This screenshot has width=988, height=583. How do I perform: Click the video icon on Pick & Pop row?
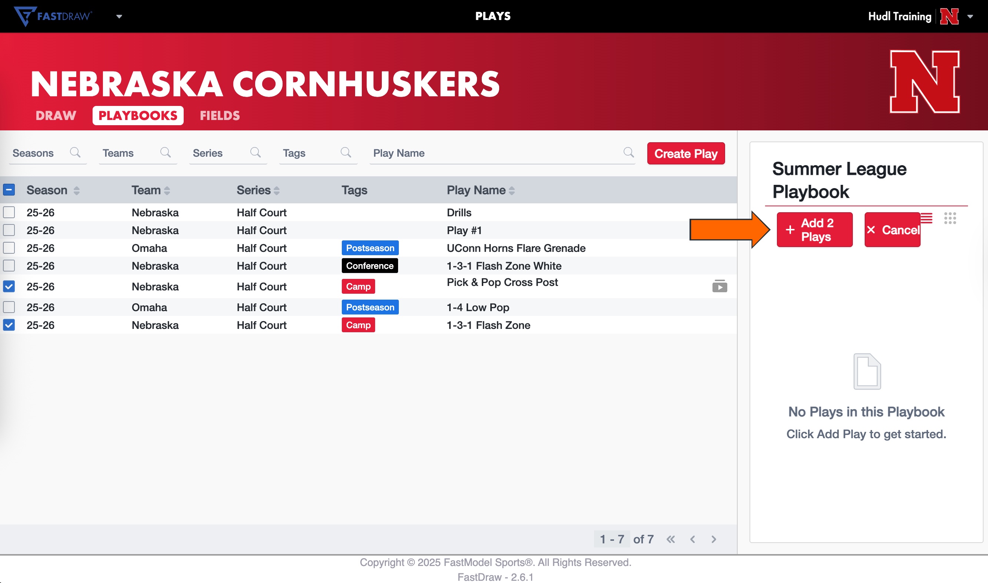pyautogui.click(x=720, y=286)
